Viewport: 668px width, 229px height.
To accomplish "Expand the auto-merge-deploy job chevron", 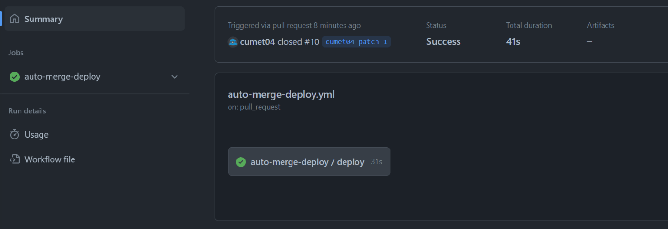I will (x=175, y=77).
